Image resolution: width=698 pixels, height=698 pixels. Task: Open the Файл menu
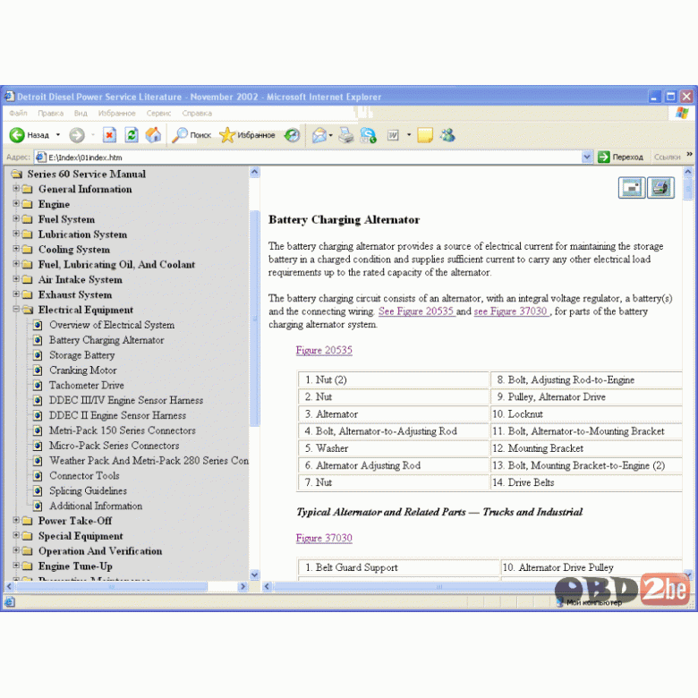[x=18, y=113]
